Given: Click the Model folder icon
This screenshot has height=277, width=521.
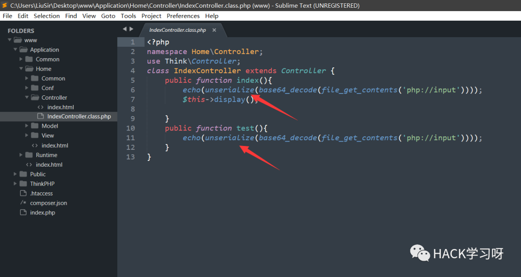Looking at the screenshot, I should point(35,126).
